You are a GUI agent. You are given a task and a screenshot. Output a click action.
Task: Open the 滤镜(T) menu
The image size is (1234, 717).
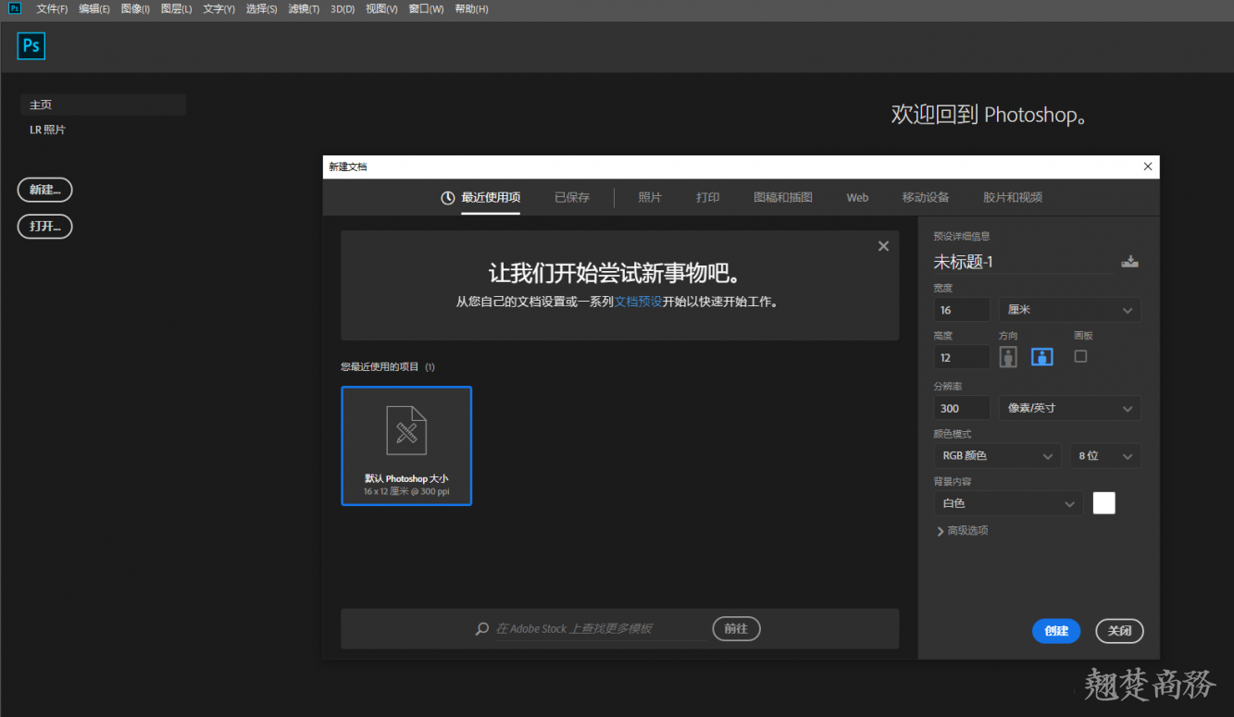click(x=304, y=9)
